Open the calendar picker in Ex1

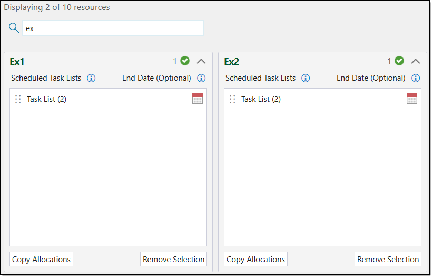[198, 99]
